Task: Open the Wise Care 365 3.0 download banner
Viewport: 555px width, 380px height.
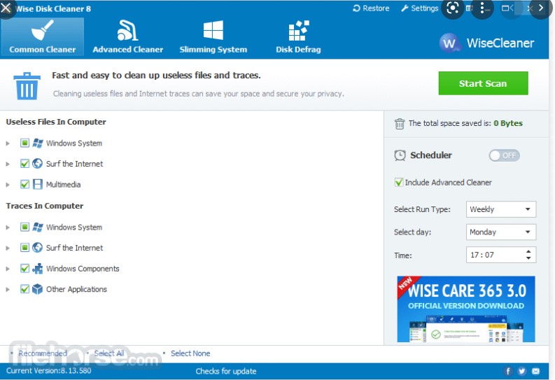Action: tap(466, 309)
